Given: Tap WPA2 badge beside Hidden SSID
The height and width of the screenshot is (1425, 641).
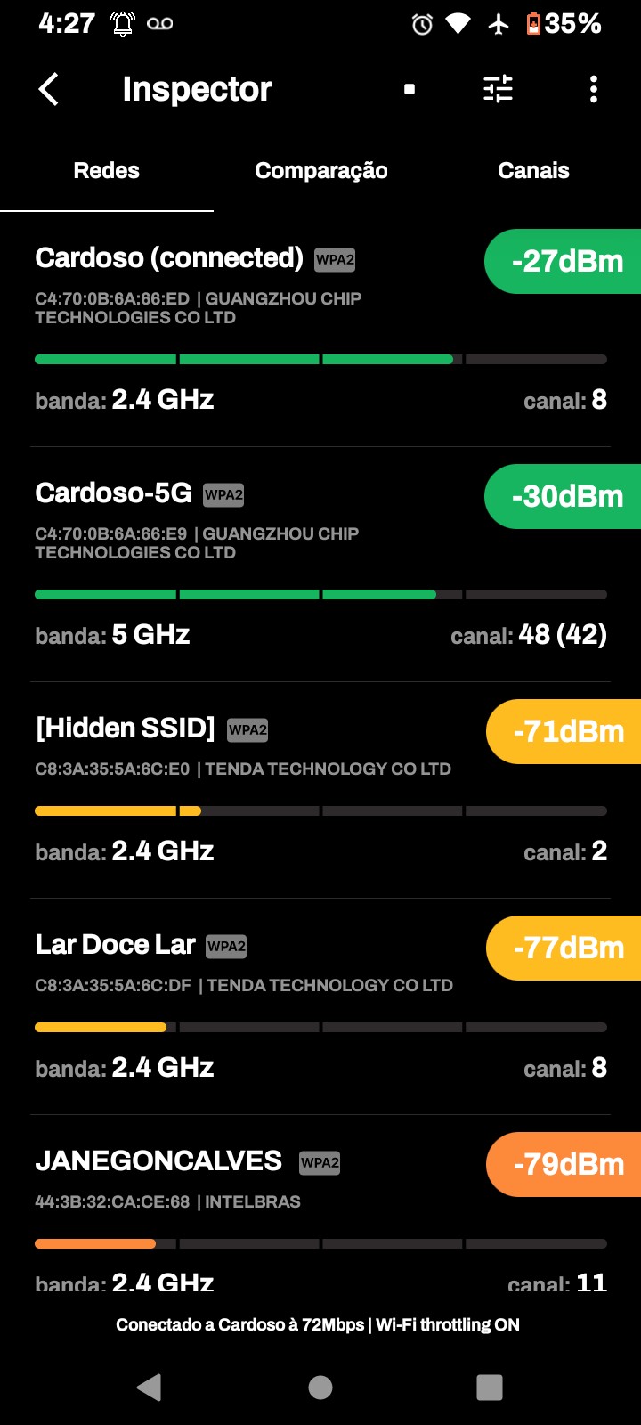Looking at the screenshot, I should click(x=247, y=730).
